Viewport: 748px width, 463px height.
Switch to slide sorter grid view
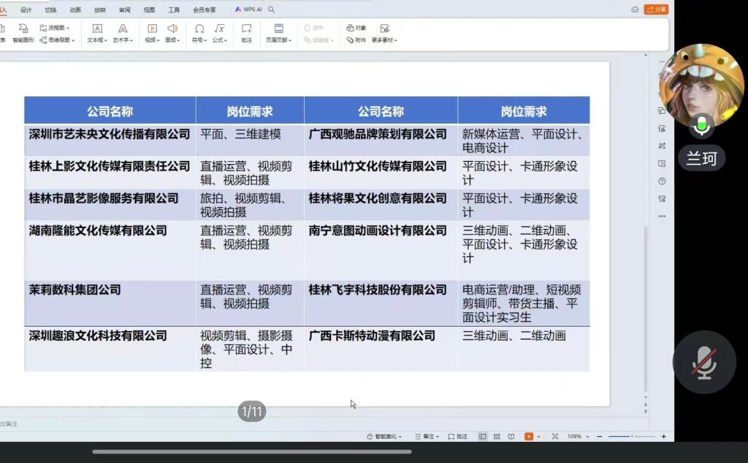tap(497, 436)
